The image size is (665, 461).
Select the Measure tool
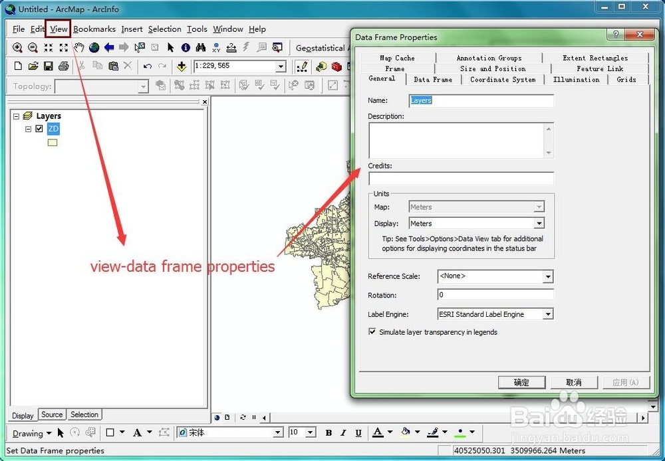[231, 47]
